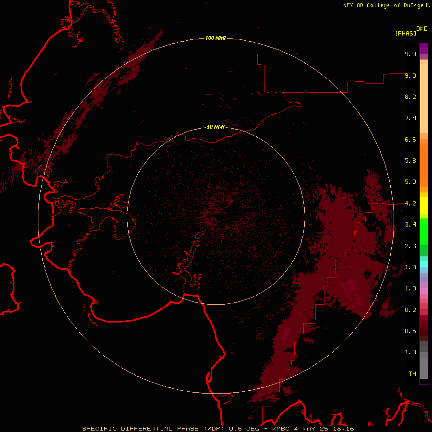This screenshot has height=432, width=432.
Task: Click the 9.8 color scale value
Action: 410,54
